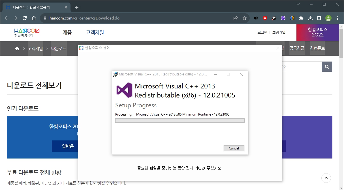344x191 pixels.
Task: Open the red shield lock extension
Action: [265, 18]
